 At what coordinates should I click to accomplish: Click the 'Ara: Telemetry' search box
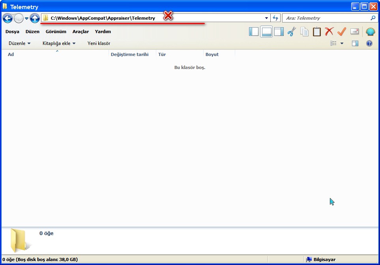329,18
